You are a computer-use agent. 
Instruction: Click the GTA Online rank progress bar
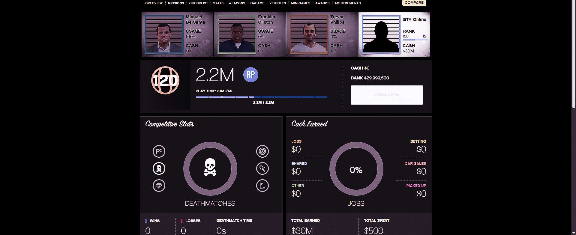click(x=415, y=40)
